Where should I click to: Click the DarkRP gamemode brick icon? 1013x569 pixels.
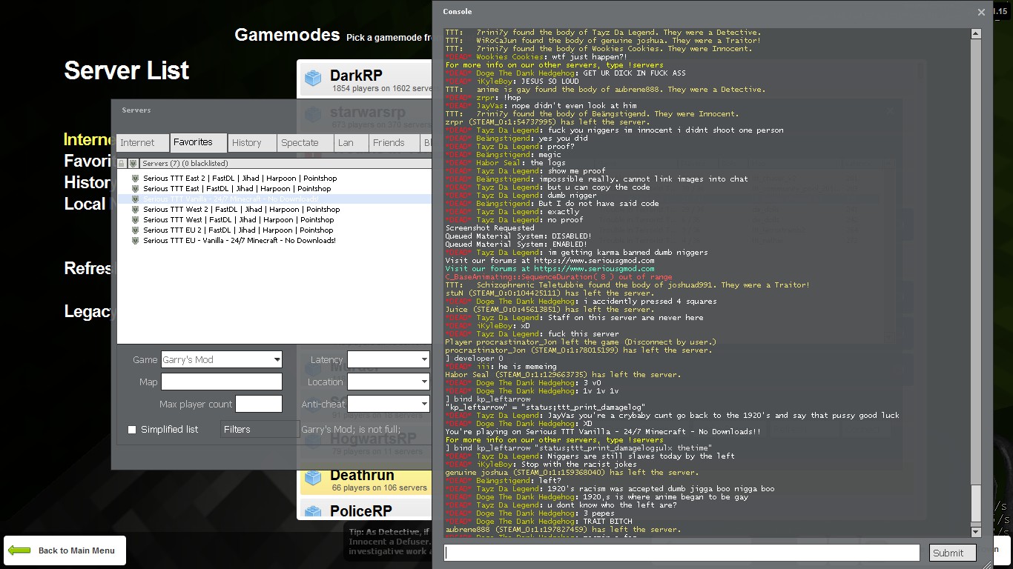tap(314, 79)
